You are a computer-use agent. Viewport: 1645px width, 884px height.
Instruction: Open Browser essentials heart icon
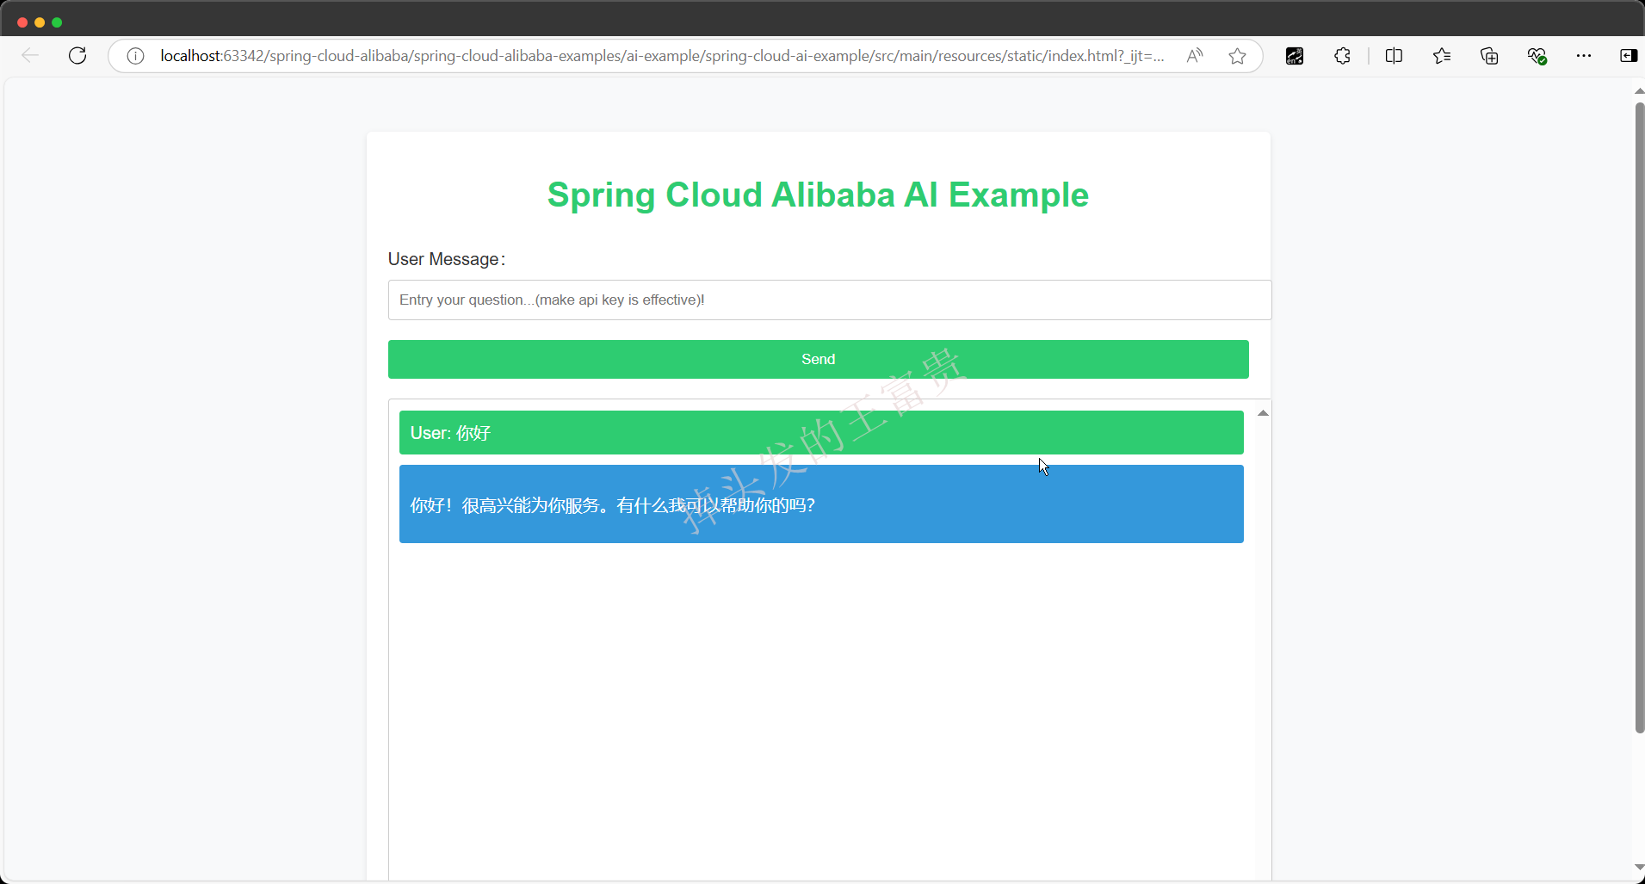point(1537,56)
